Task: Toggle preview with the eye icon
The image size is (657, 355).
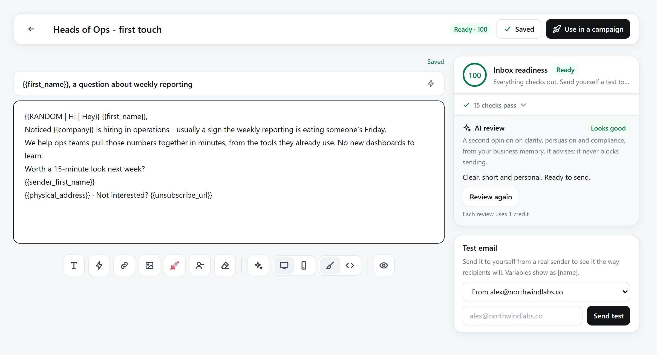Action: [384, 265]
